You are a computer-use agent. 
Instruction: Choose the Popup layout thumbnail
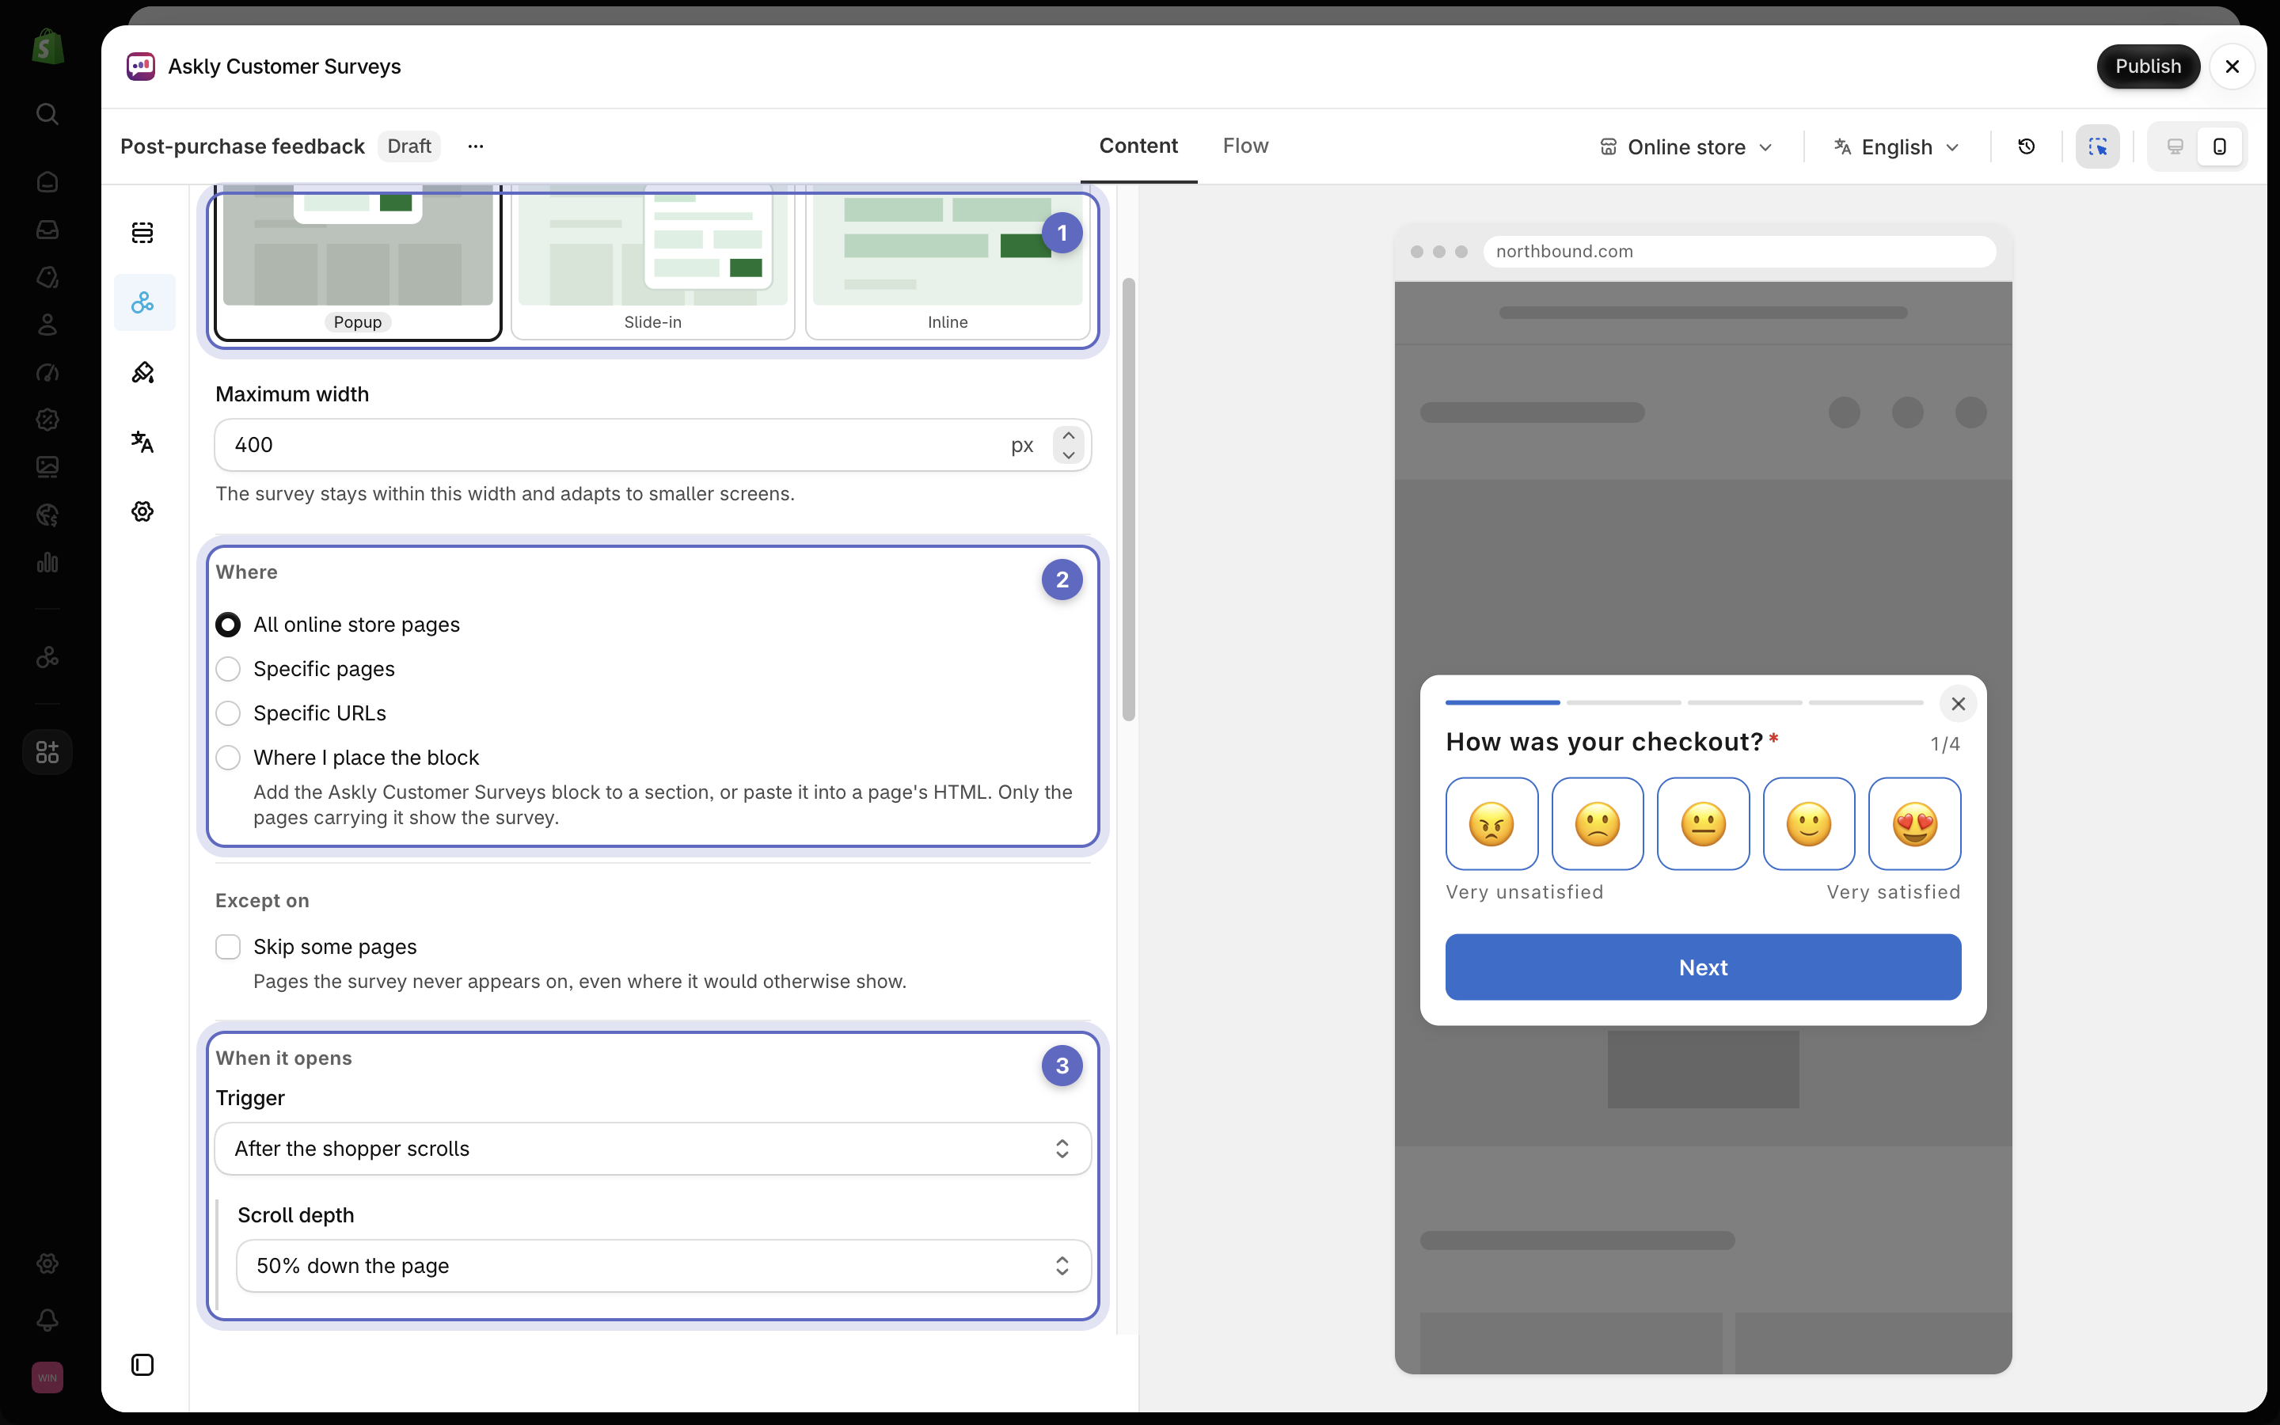coord(358,262)
